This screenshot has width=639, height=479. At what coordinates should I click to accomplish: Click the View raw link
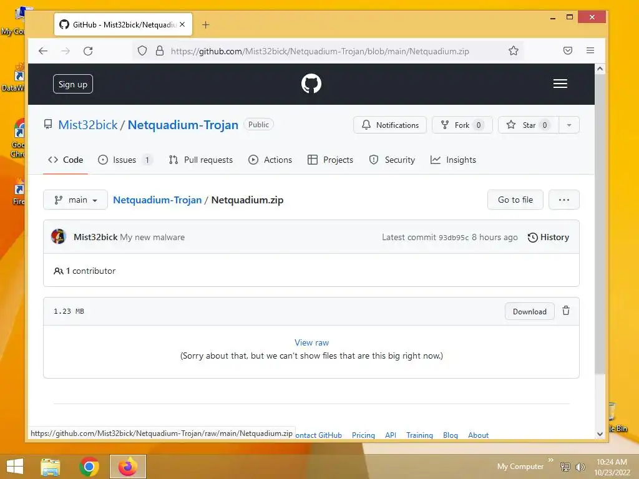pos(311,342)
